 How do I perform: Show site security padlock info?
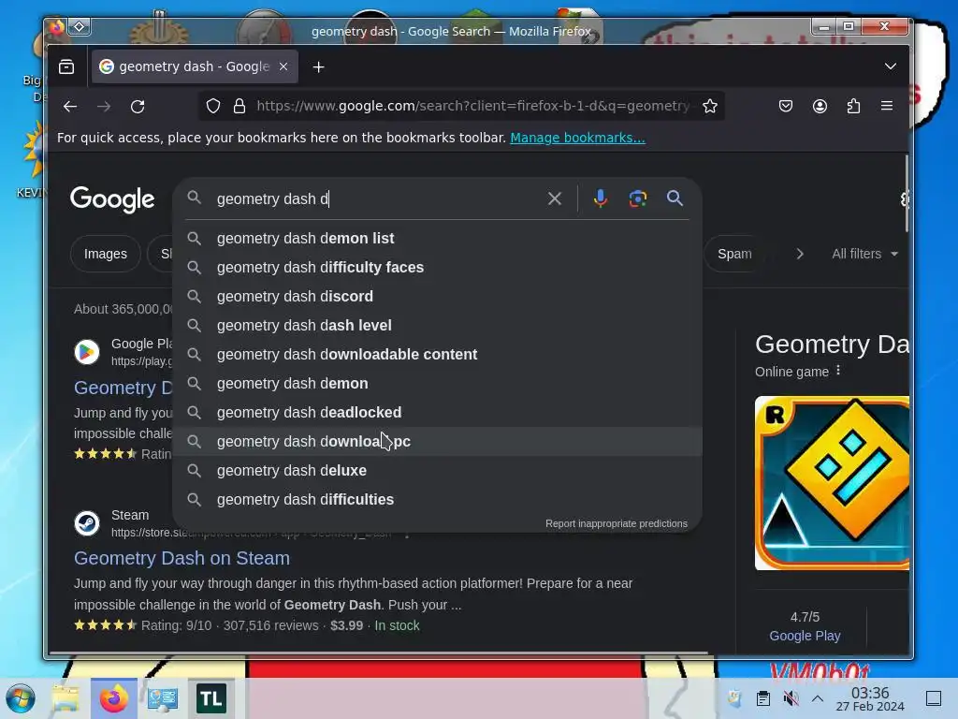(239, 107)
